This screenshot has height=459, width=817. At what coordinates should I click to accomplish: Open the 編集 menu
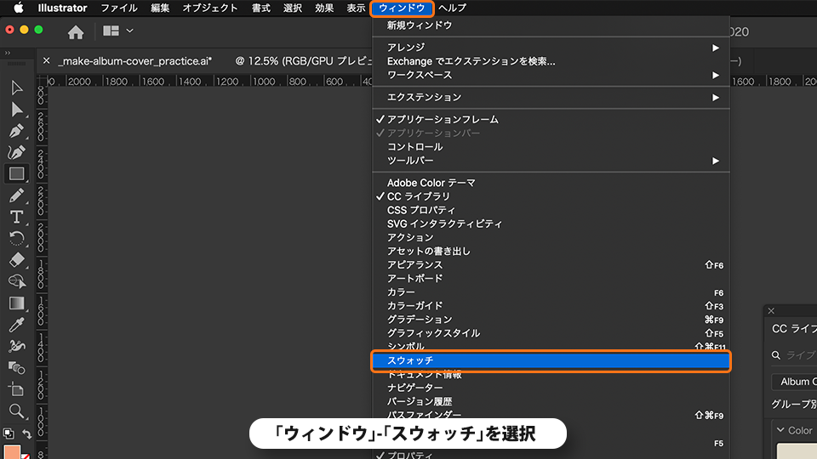click(160, 8)
